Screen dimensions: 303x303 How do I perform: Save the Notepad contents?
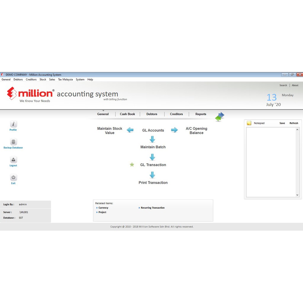point(282,123)
